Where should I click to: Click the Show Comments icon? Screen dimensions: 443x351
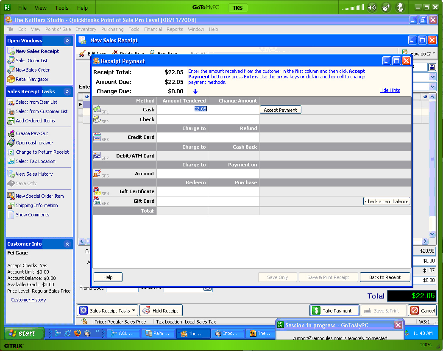coord(11,215)
